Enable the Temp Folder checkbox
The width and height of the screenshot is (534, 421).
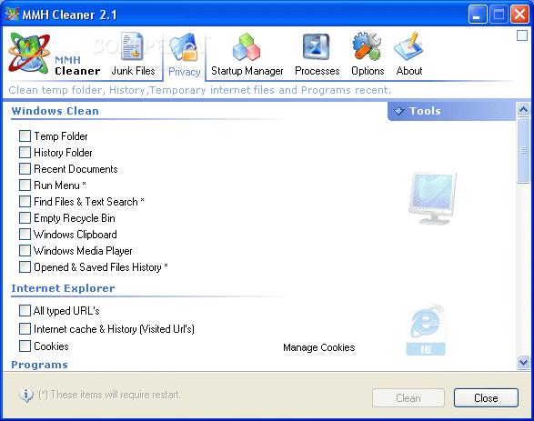click(x=25, y=135)
